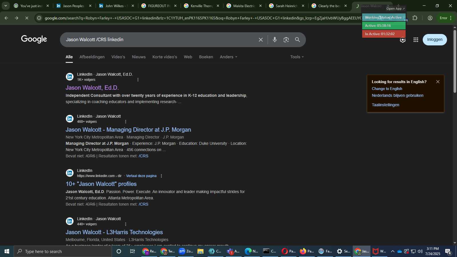This screenshot has height=257, width=457.
Task: Select the Alle results tab
Action: pos(69,57)
